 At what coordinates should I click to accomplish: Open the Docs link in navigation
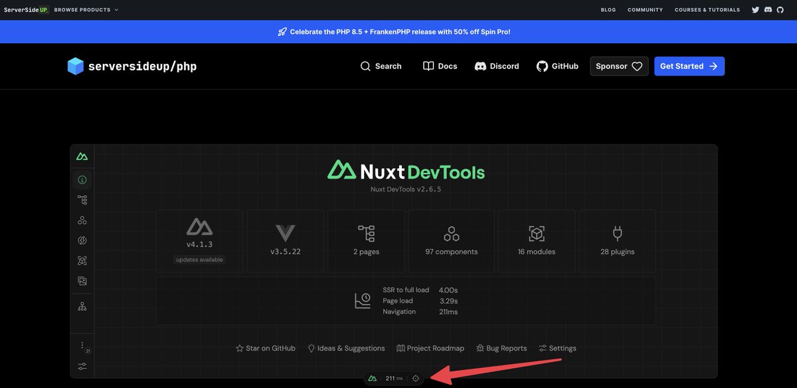point(440,66)
